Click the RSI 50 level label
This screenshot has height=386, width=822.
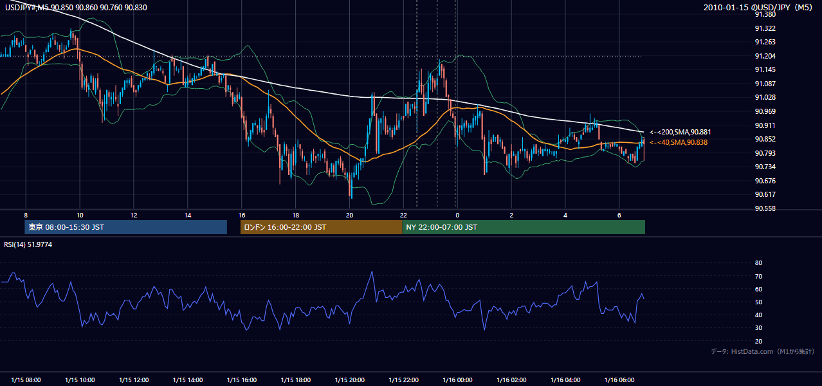758,302
